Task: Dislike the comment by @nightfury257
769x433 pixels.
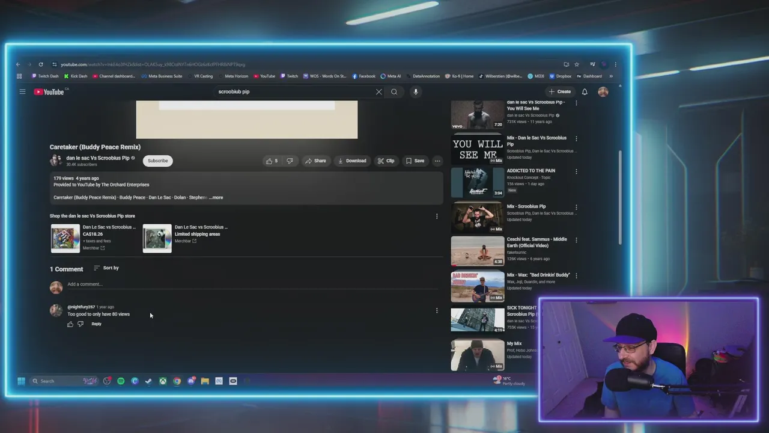Action: [81, 324]
